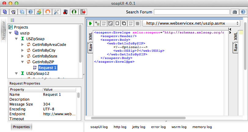Open the endpoint URL dropdown
This screenshot has height=132, width=248.
click(191, 23)
